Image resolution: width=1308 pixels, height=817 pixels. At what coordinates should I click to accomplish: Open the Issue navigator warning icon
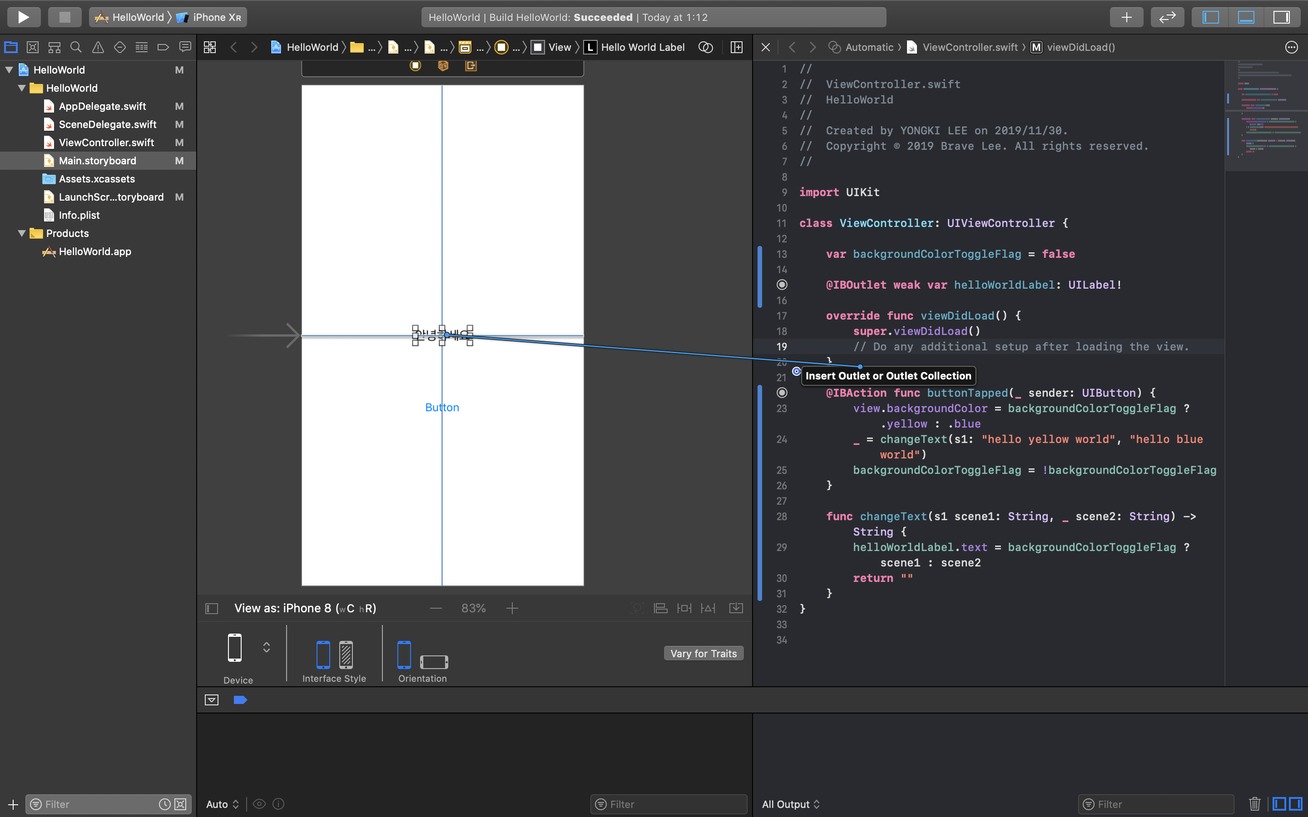point(98,48)
